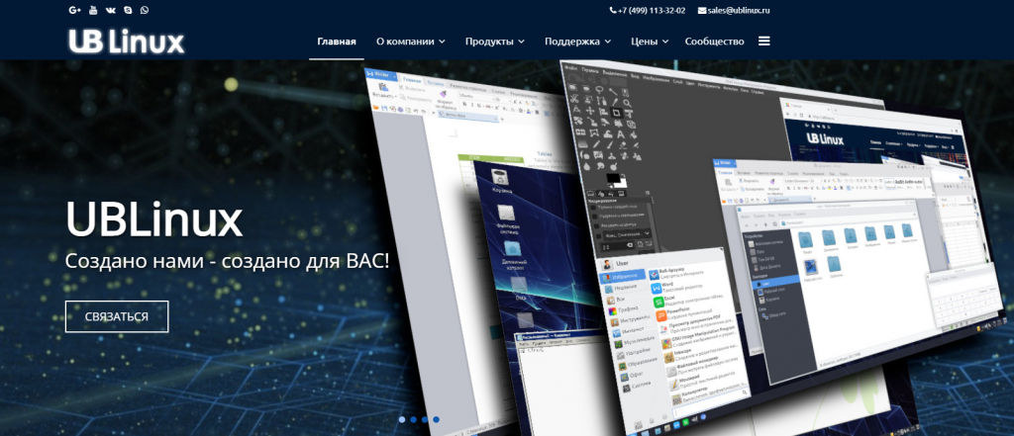This screenshot has height=436, width=1014.
Task: Expand the Цены dropdown menu
Action: pos(650,42)
